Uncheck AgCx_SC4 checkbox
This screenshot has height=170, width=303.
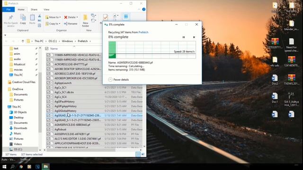coord(48,97)
